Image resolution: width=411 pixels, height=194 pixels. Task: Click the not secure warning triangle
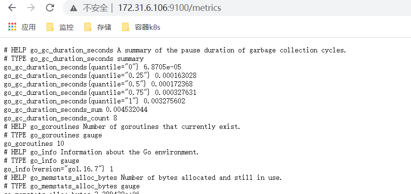tap(73, 8)
